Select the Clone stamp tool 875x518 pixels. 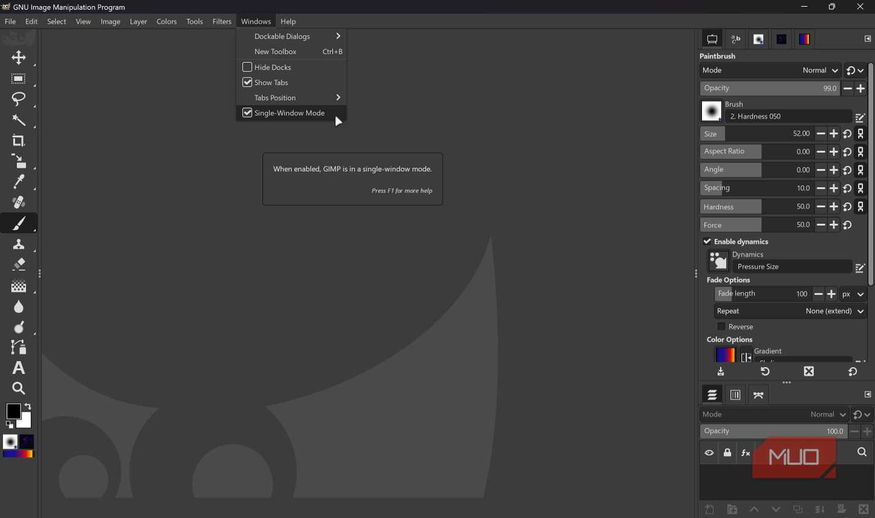[x=18, y=244]
